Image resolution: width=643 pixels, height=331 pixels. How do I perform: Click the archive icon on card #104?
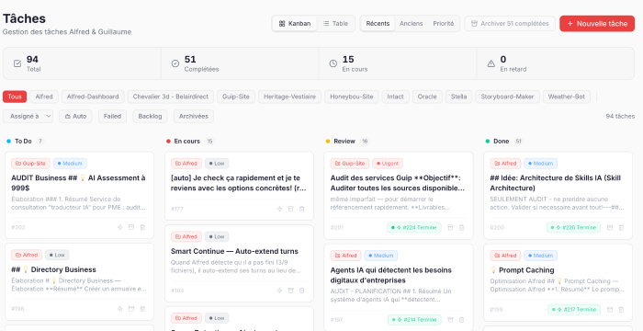coord(291,291)
